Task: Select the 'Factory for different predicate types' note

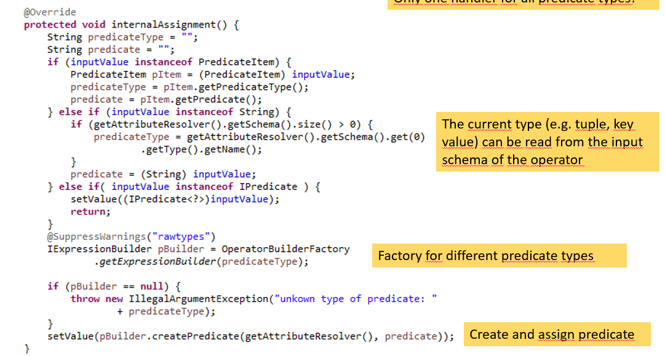Action: (498, 256)
